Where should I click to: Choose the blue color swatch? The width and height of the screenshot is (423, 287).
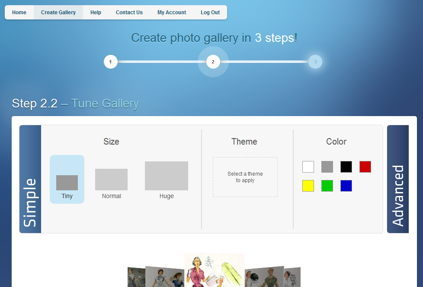346,186
